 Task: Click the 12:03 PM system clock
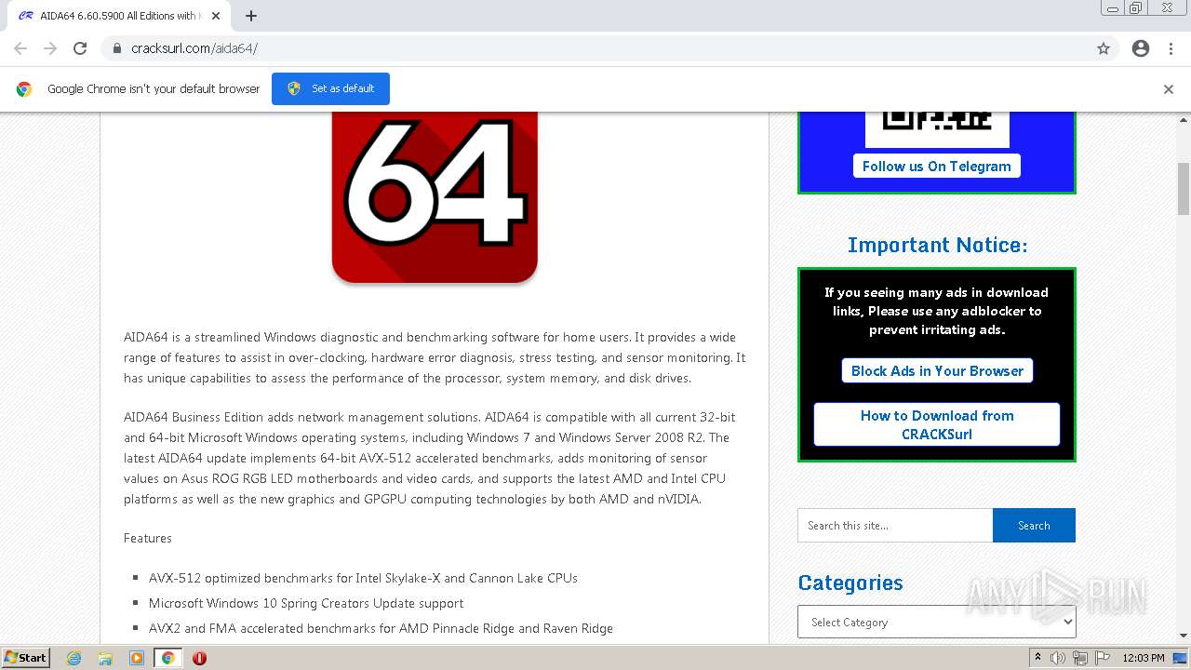(x=1144, y=658)
